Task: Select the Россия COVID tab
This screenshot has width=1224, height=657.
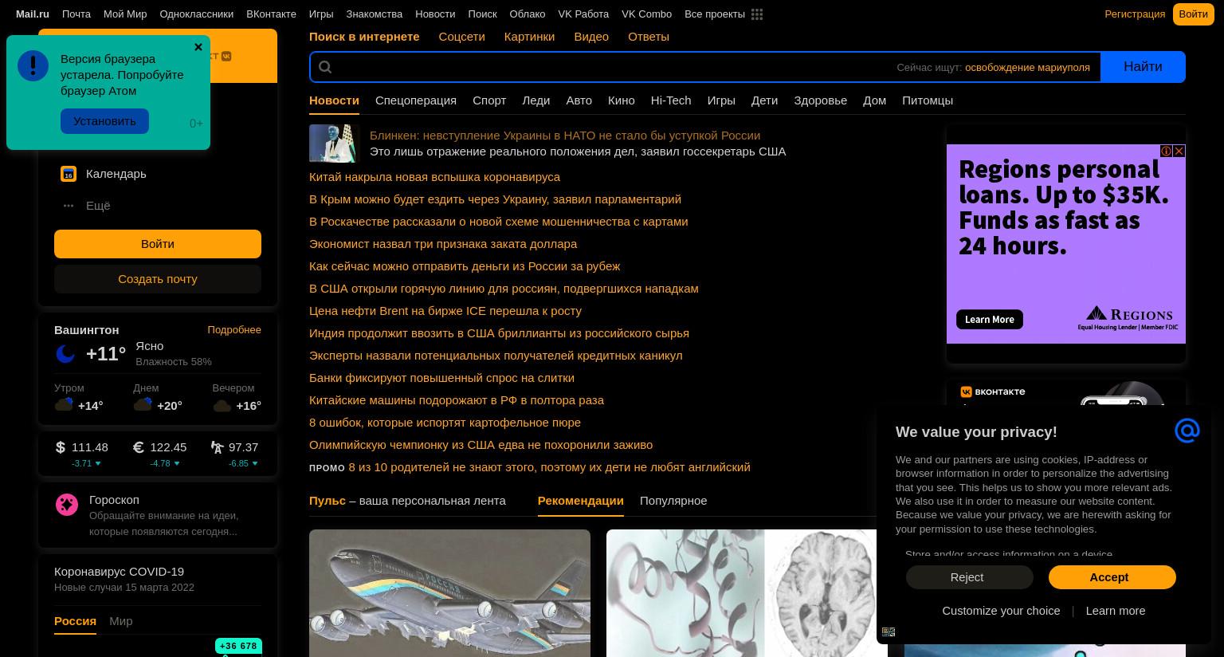Action: coord(75,621)
